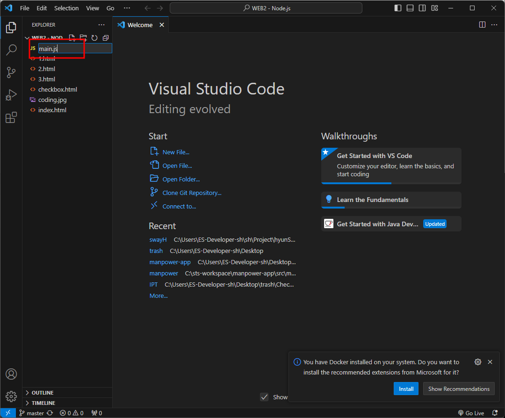The height and width of the screenshot is (418, 505).
Task: Click Clone Git Repository... link
Action: pos(192,193)
